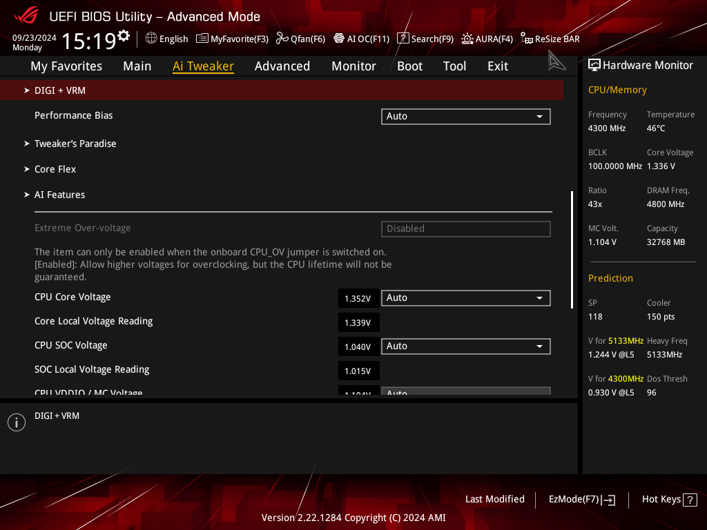
Task: Switch to Boot tab
Action: coord(410,66)
